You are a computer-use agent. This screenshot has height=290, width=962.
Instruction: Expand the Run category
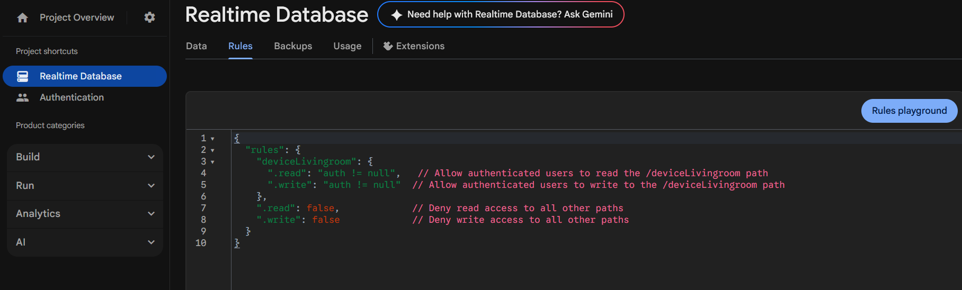coord(85,186)
